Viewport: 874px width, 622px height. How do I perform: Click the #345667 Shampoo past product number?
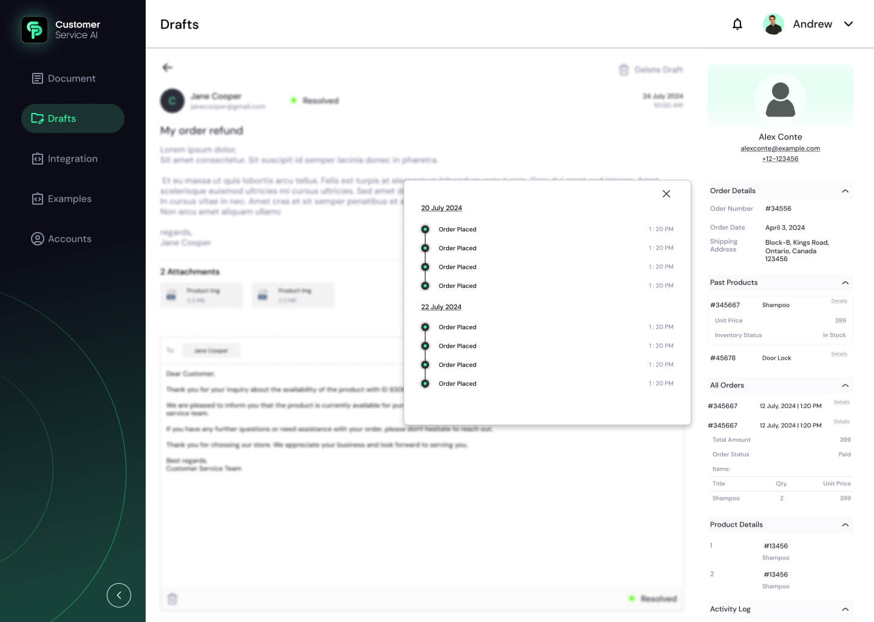point(725,305)
